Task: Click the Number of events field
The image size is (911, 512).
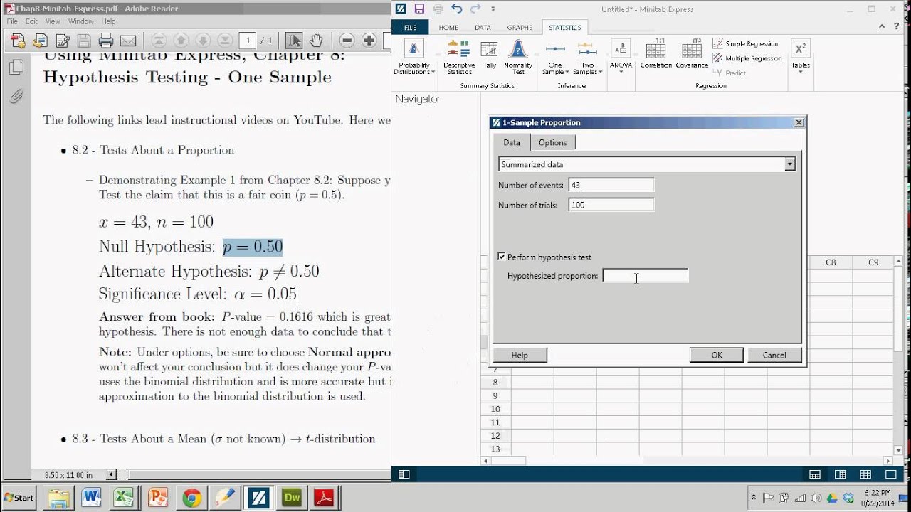Action: [611, 185]
